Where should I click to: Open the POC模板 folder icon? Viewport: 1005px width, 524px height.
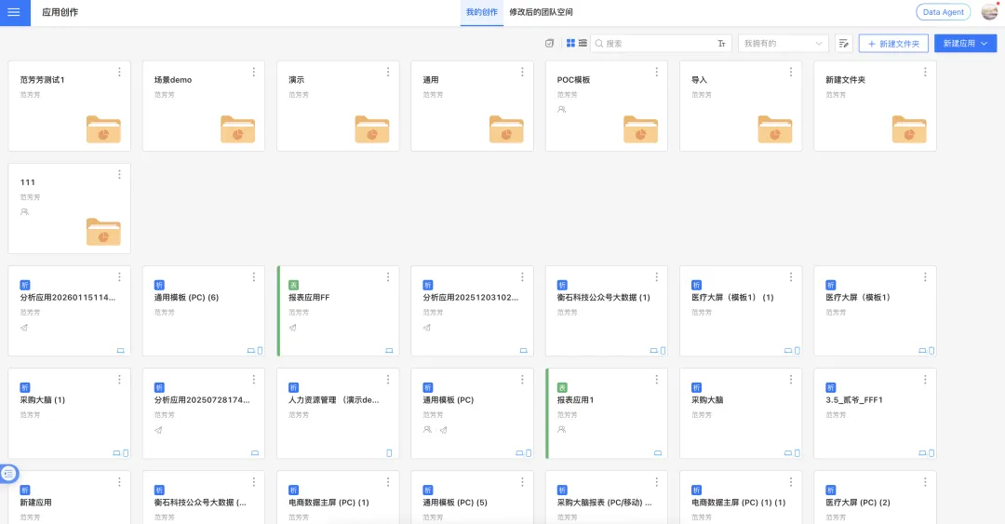[x=640, y=129]
